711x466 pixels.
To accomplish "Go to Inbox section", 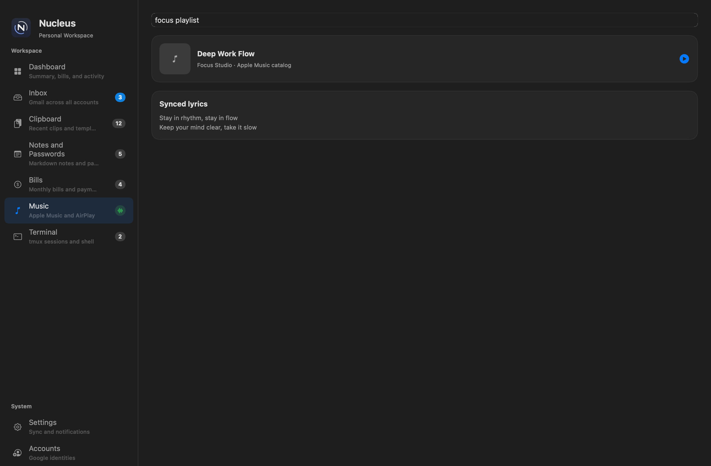I will pos(69,97).
